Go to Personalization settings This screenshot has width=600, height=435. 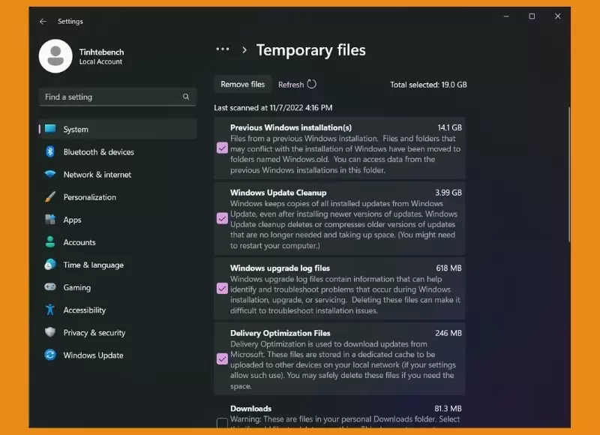pos(118,197)
